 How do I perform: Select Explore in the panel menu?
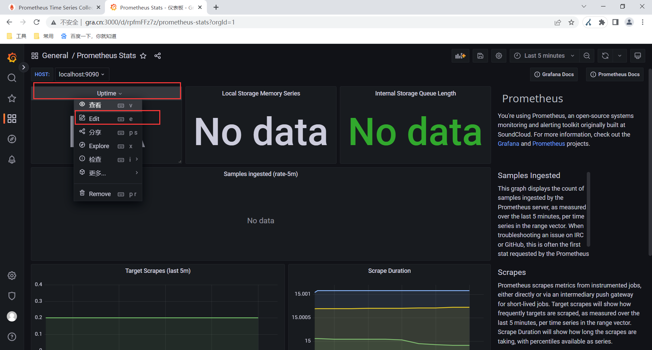pos(108,146)
